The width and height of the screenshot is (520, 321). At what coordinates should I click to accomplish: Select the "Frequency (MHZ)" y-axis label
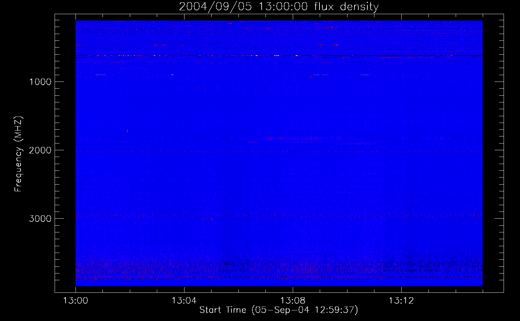(x=18, y=154)
